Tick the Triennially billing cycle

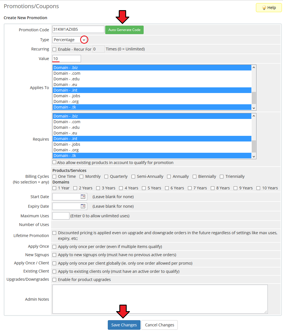tap(222, 177)
